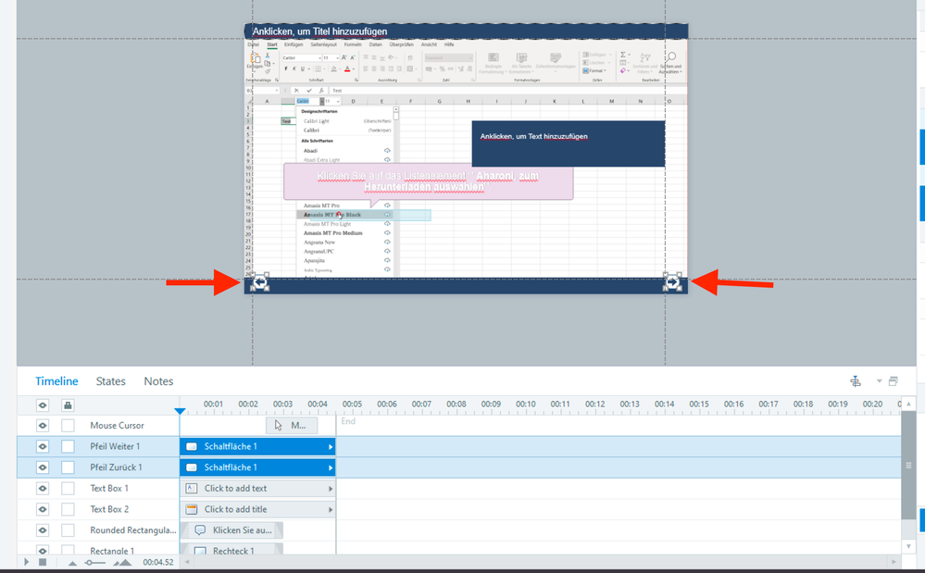Toggle visibility of Text Box 2
925x573 pixels.
(43, 509)
